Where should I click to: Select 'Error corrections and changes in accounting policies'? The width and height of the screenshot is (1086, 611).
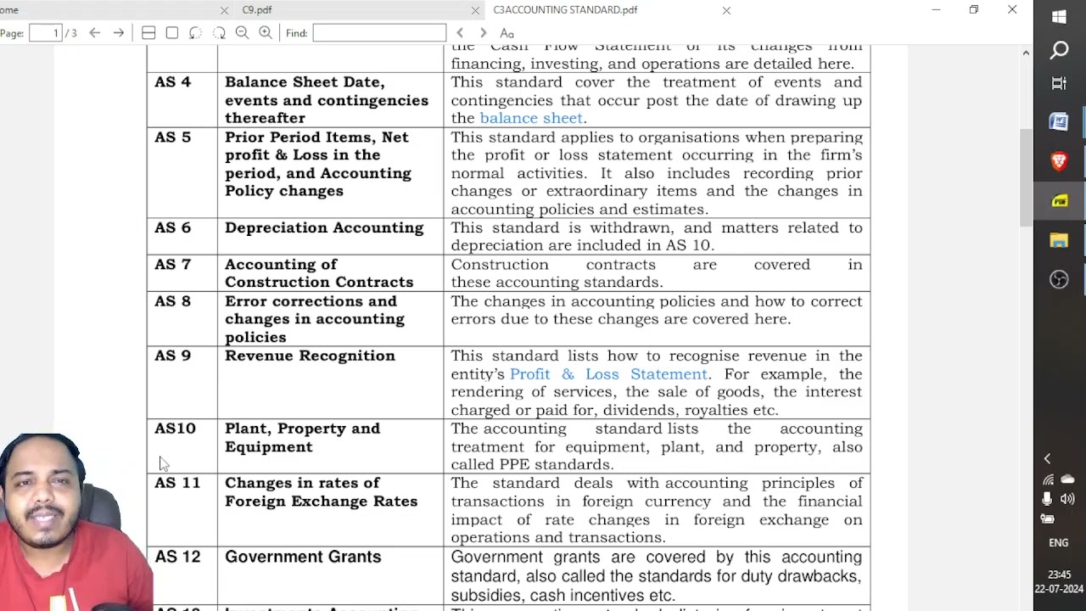315,319
